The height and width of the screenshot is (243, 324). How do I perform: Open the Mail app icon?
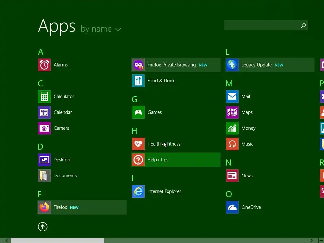232,97
